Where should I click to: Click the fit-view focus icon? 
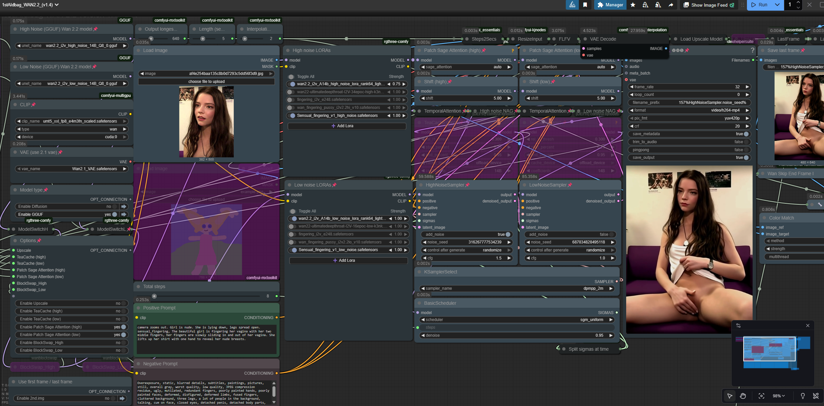[761, 396]
